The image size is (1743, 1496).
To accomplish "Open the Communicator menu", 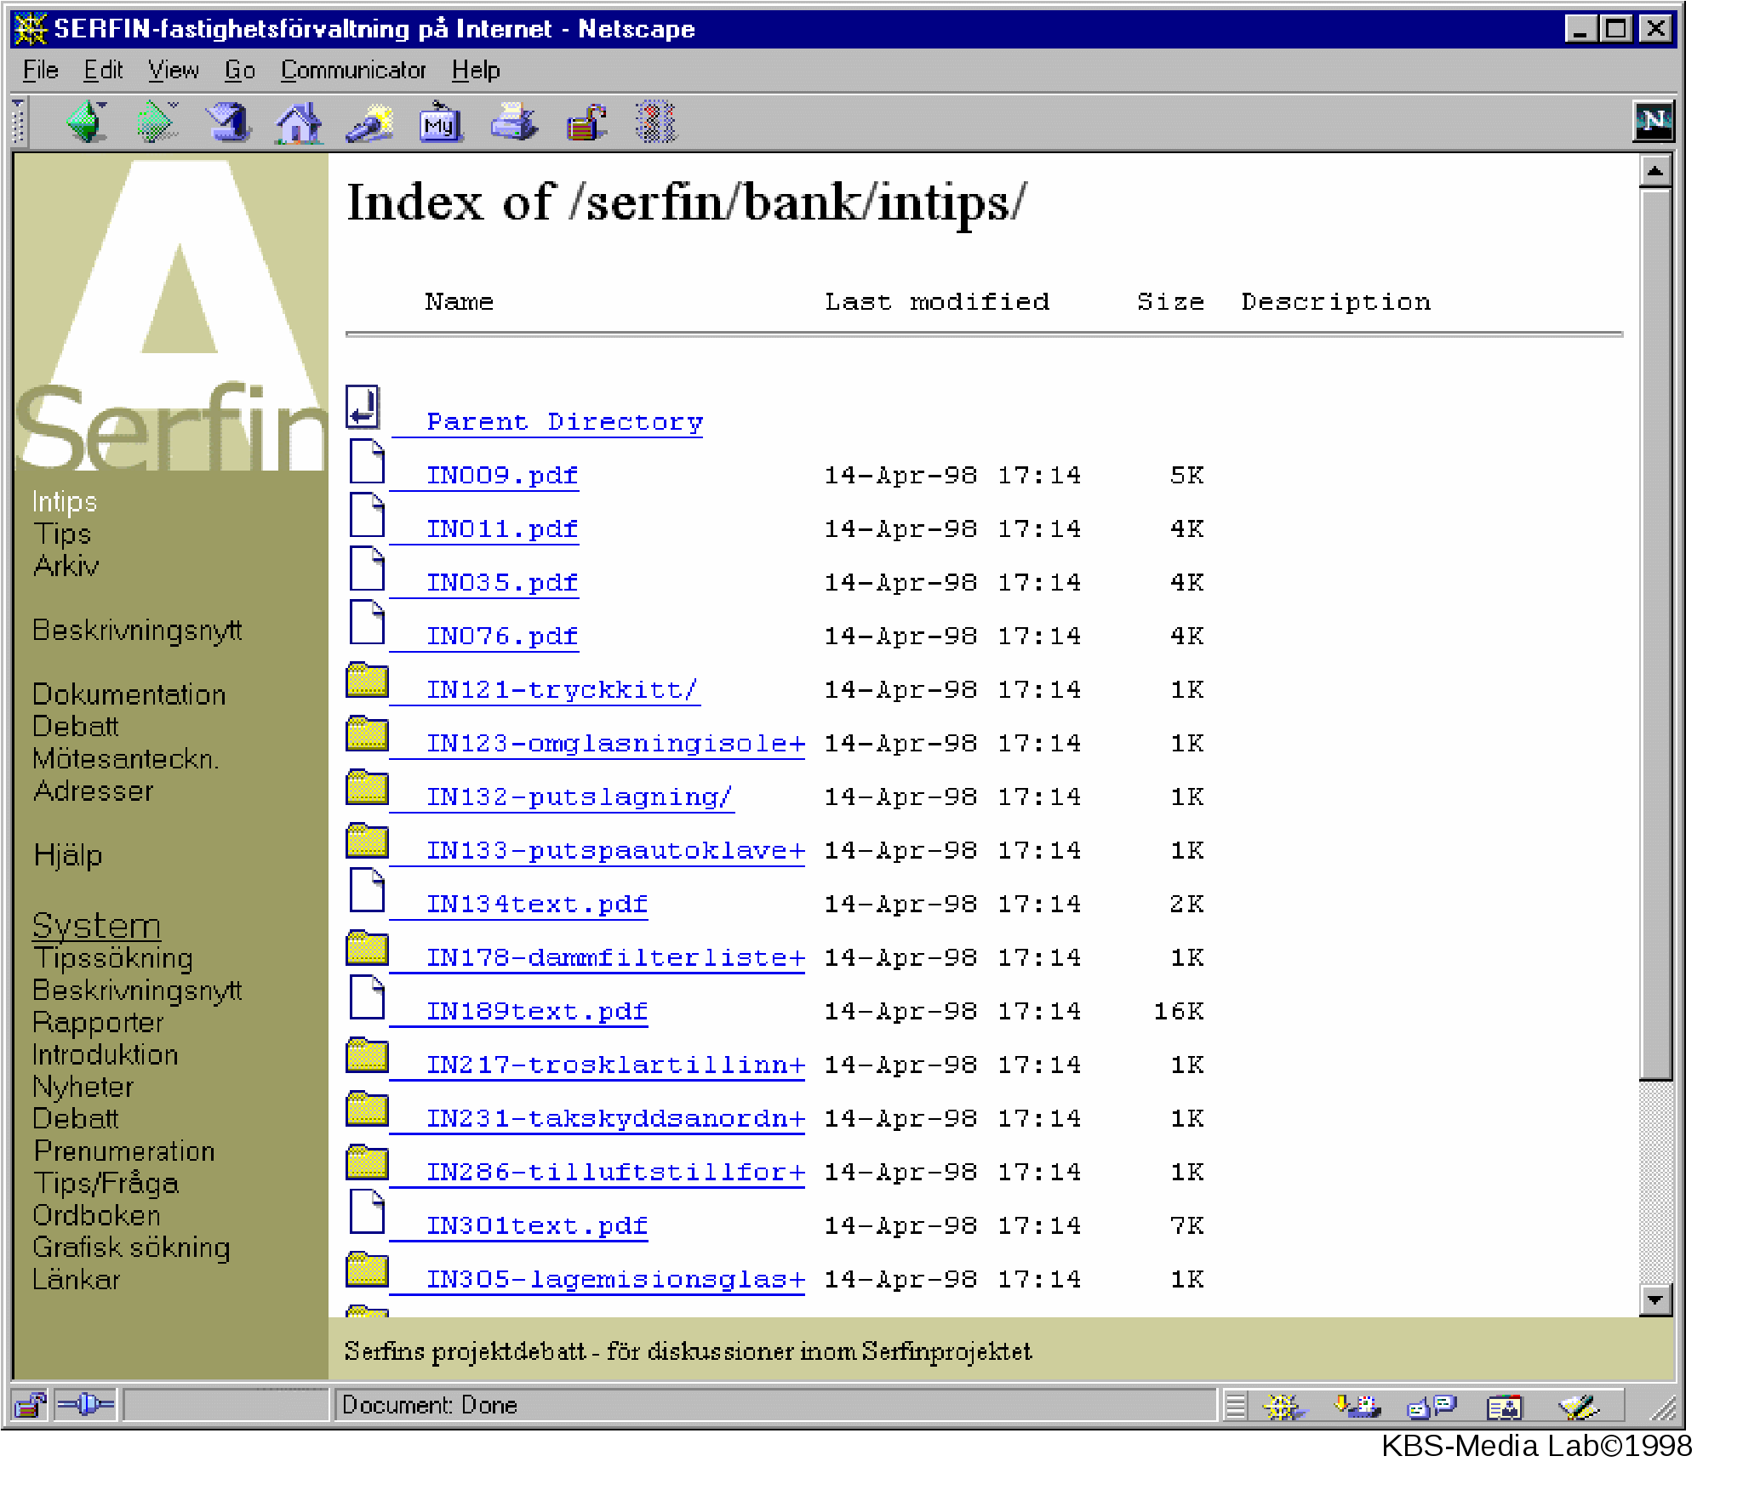I will (x=353, y=70).
